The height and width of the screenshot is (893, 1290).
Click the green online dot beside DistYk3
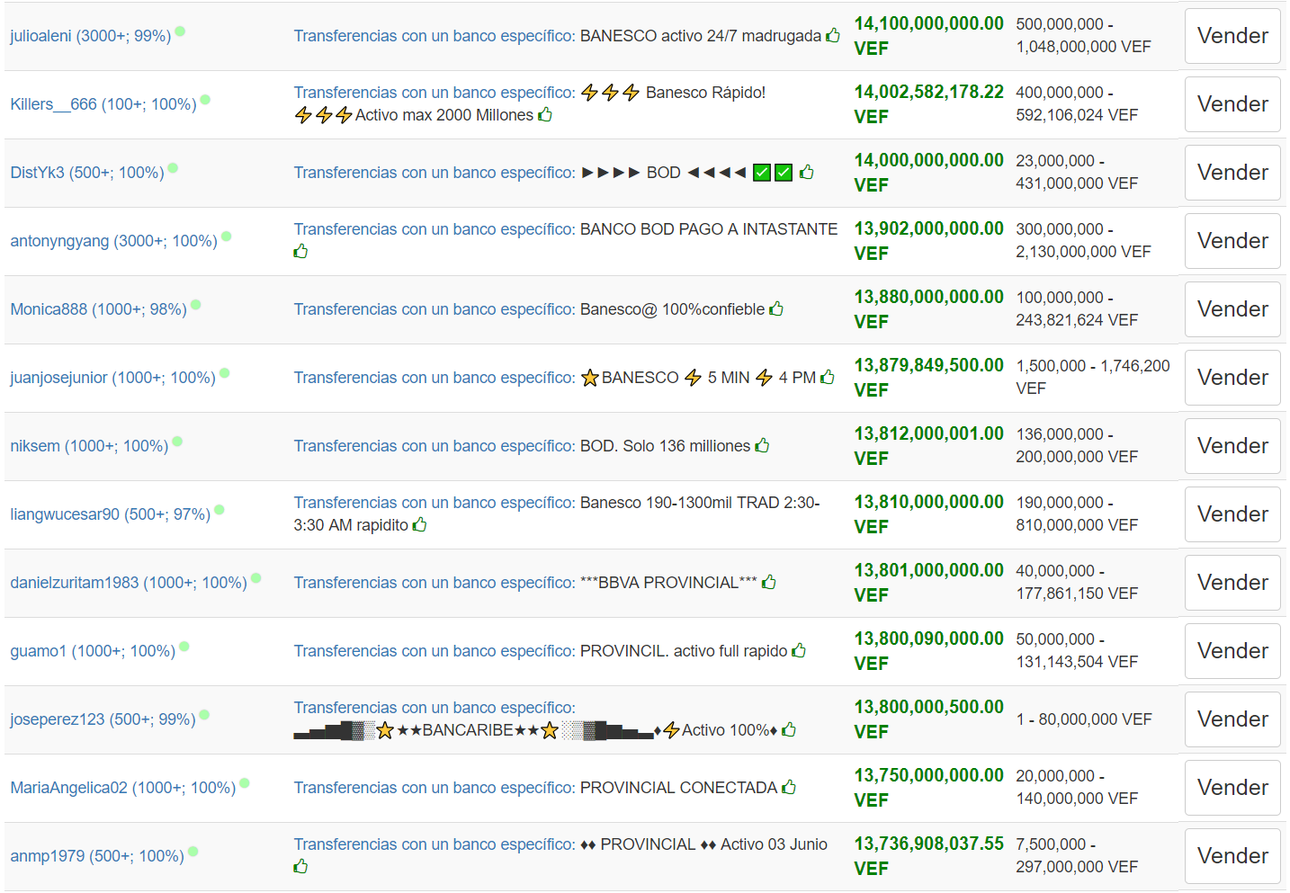(x=173, y=168)
